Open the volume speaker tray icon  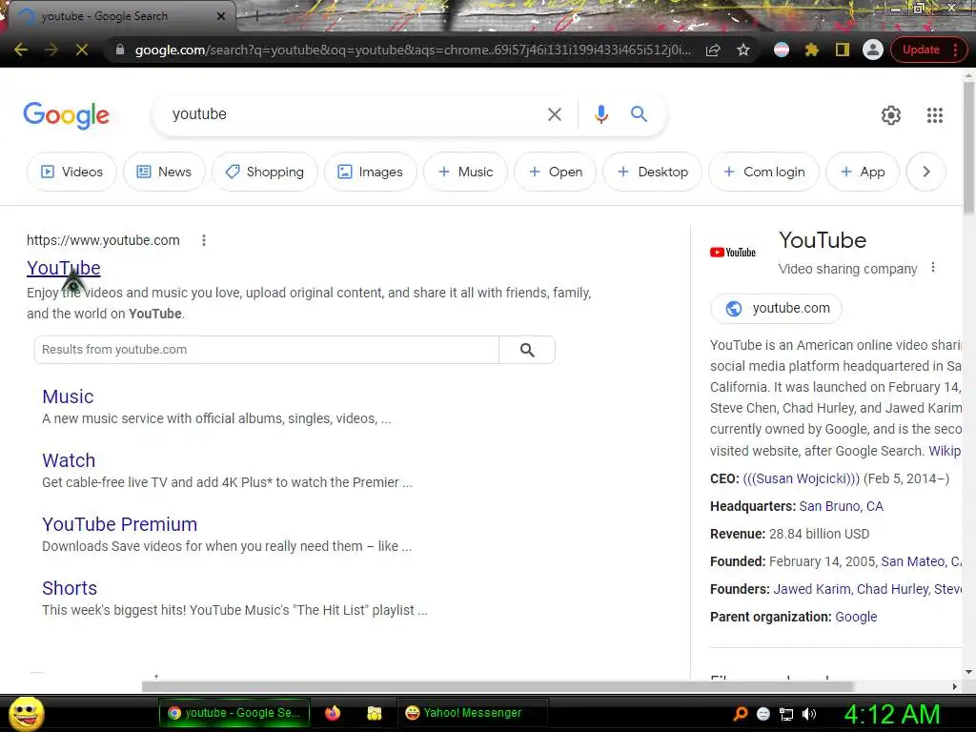pyautogui.click(x=810, y=714)
